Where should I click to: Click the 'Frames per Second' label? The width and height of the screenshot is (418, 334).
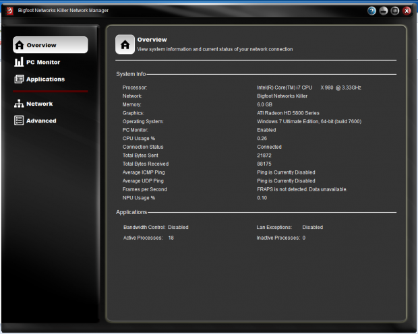tap(144, 189)
